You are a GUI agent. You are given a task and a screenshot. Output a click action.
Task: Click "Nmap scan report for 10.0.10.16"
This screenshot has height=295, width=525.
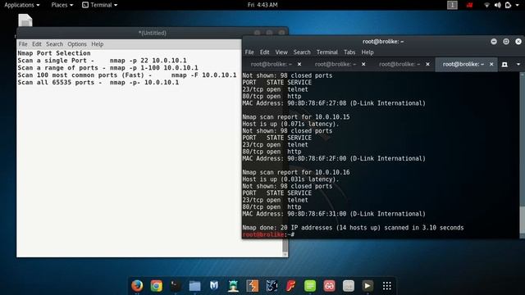(296, 172)
